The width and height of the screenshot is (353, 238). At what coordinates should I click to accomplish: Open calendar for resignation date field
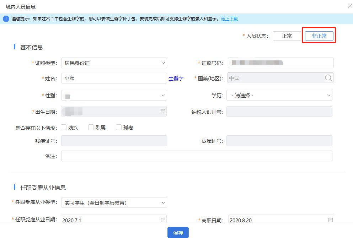[330, 220]
